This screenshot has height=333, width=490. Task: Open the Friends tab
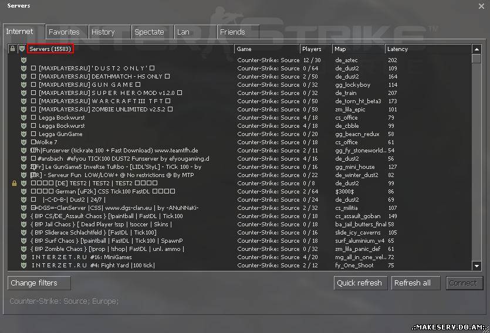pyautogui.click(x=238, y=32)
